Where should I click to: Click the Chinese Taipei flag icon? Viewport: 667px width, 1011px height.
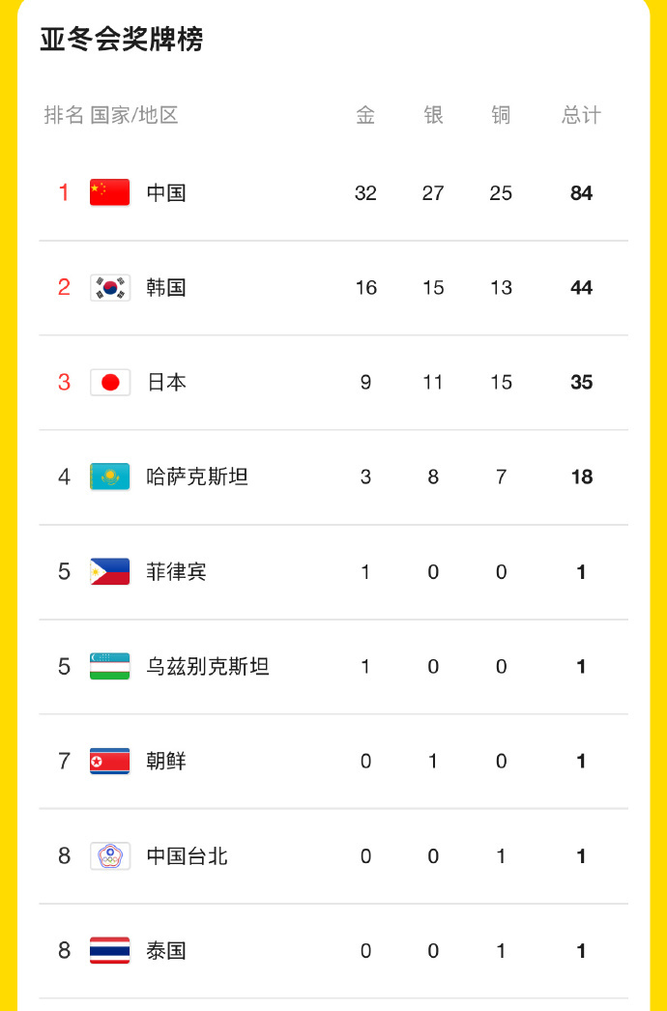(109, 855)
